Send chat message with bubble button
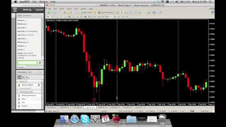 (40, 62)
